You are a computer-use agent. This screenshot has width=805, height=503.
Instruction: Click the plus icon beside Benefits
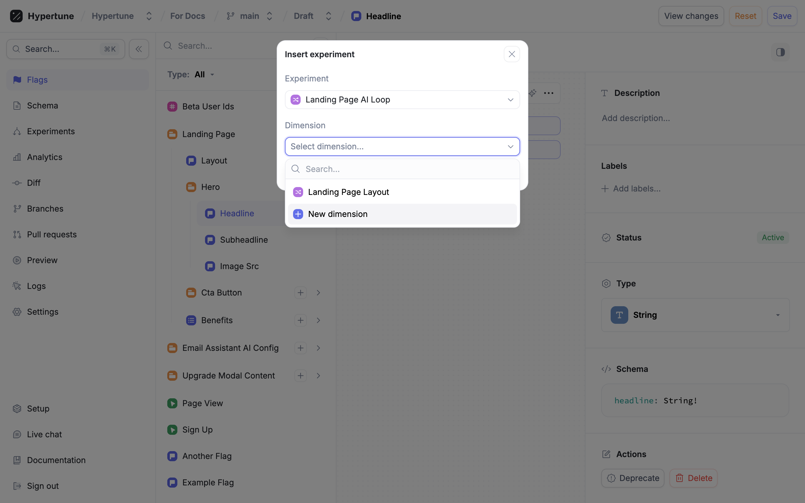click(x=300, y=320)
